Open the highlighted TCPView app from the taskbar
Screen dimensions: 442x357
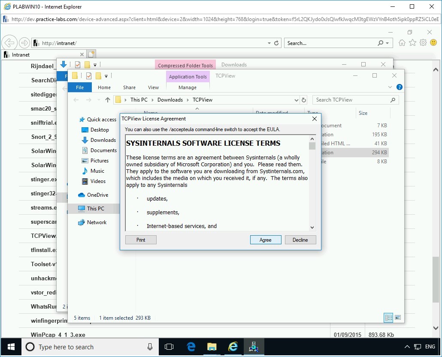pyautogui.click(x=254, y=347)
